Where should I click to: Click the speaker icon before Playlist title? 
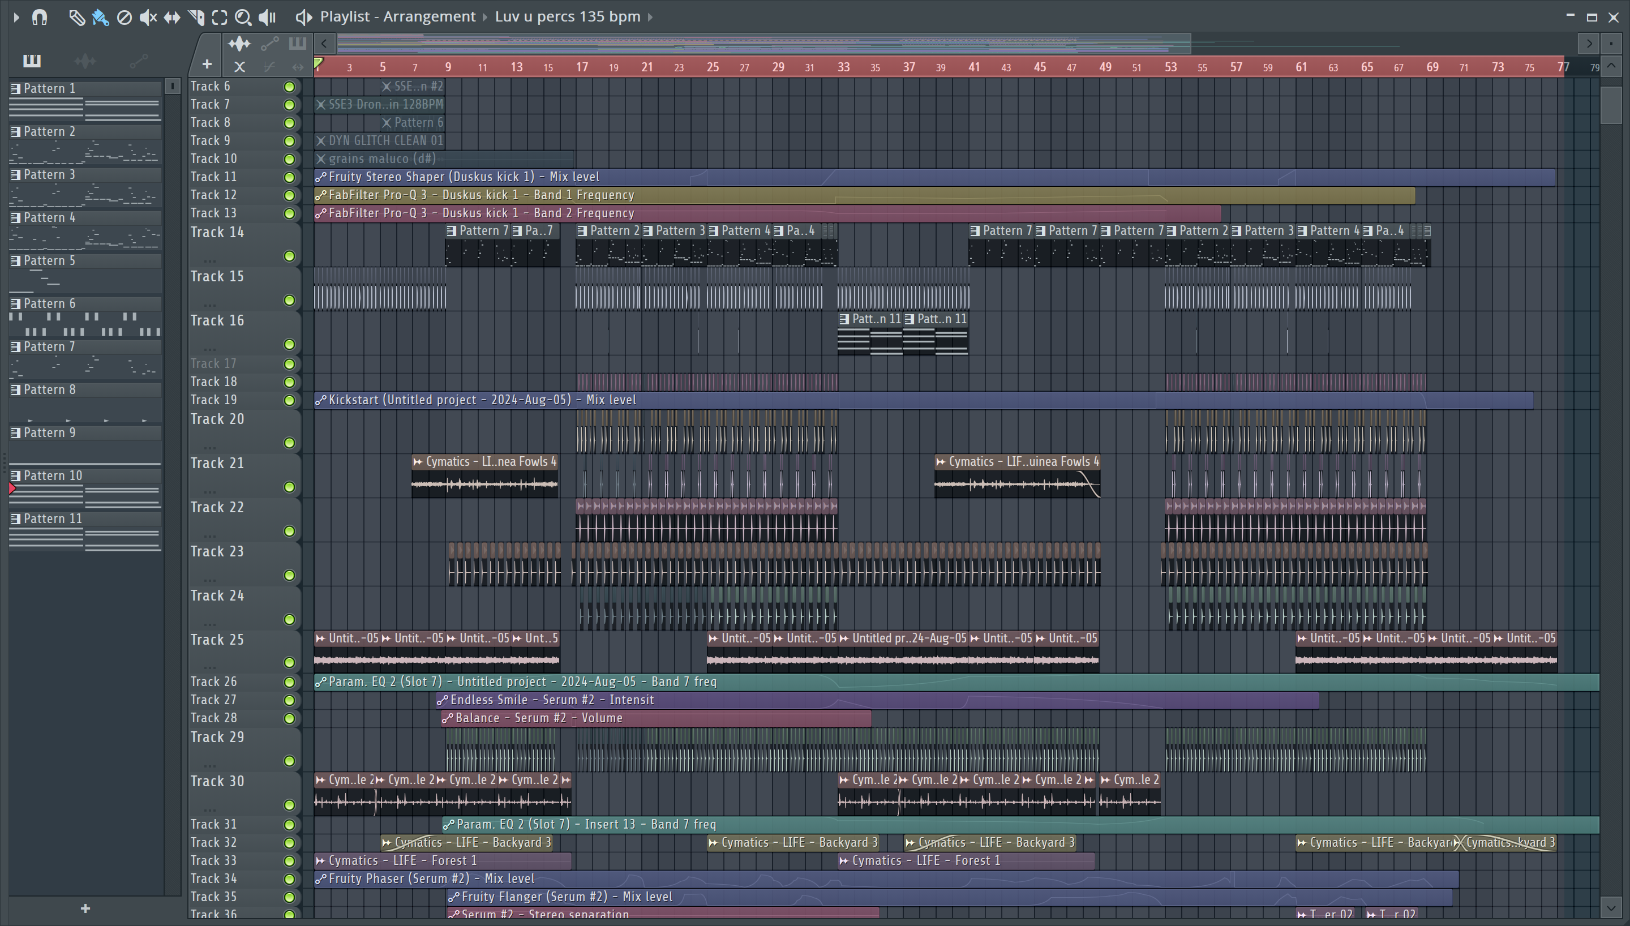pyautogui.click(x=304, y=17)
